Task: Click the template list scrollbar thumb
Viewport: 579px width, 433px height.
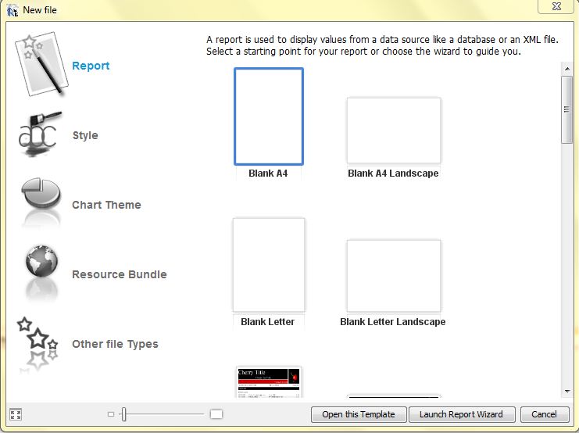Action: (566, 109)
